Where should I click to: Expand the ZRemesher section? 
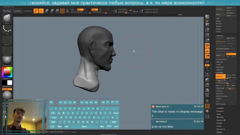click(220, 93)
